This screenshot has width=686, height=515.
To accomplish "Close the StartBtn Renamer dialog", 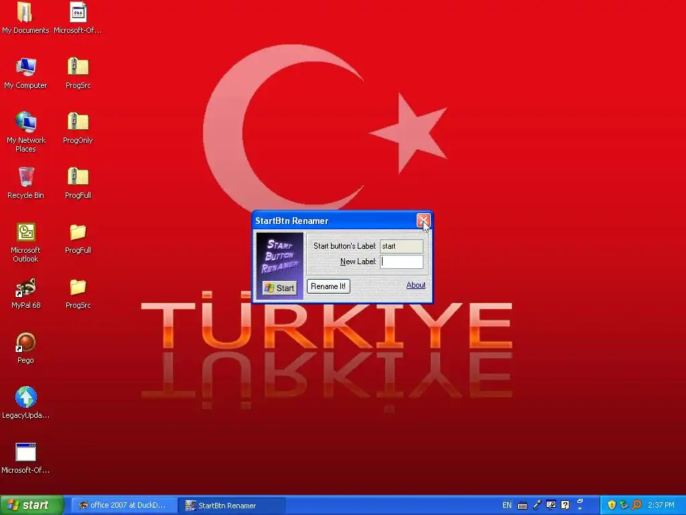I will click(x=423, y=221).
